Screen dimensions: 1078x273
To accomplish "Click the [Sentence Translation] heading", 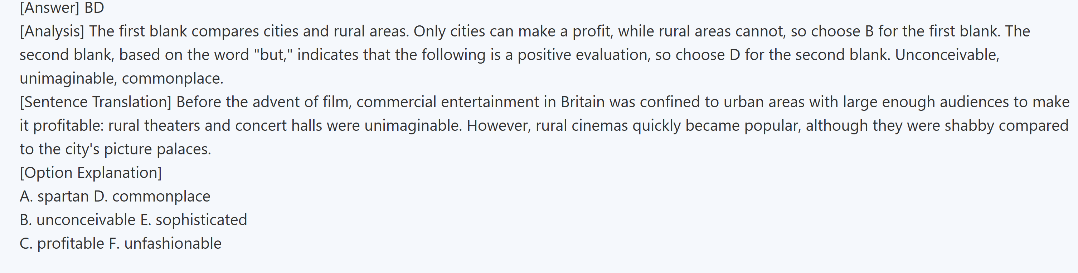I will tap(96, 102).
